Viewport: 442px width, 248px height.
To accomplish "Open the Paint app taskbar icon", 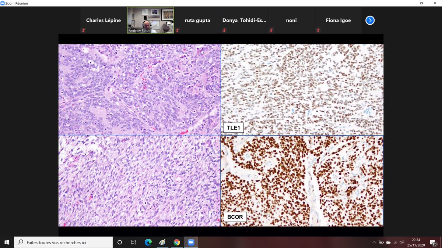I will (162, 242).
